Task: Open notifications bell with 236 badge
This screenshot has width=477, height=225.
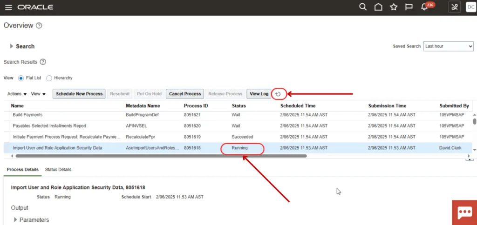Action: pos(424,7)
